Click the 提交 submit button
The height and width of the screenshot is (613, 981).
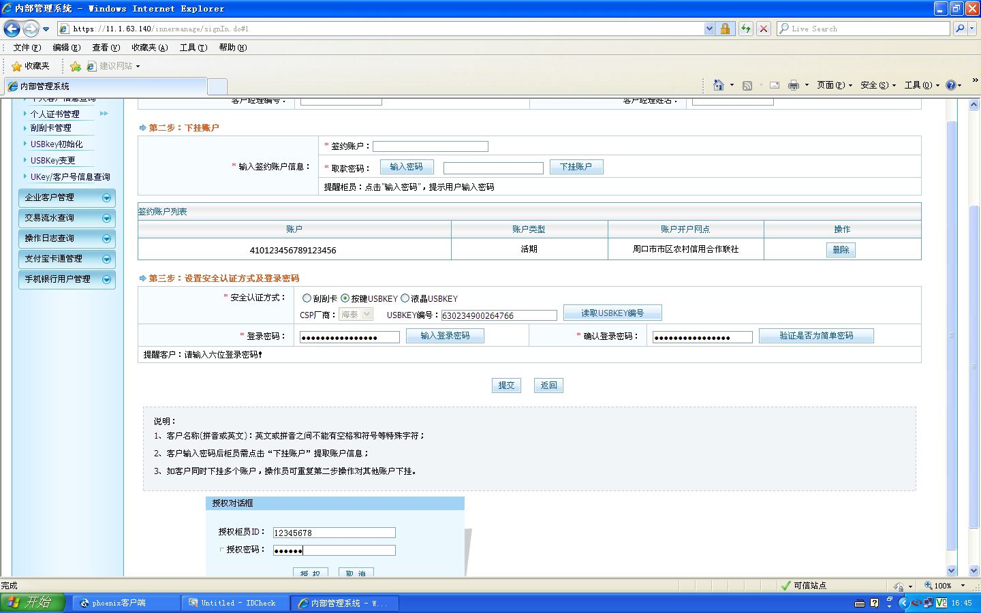click(x=507, y=386)
